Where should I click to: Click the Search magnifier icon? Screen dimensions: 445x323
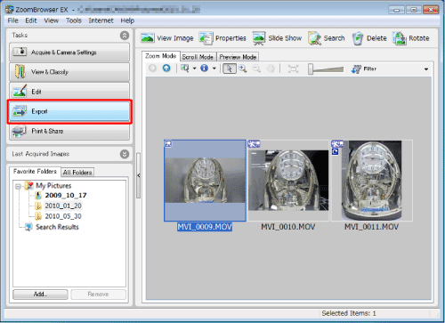314,38
